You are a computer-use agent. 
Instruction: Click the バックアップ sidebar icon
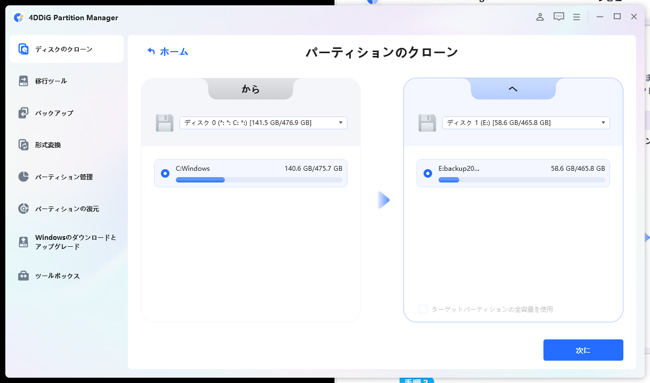pos(23,113)
